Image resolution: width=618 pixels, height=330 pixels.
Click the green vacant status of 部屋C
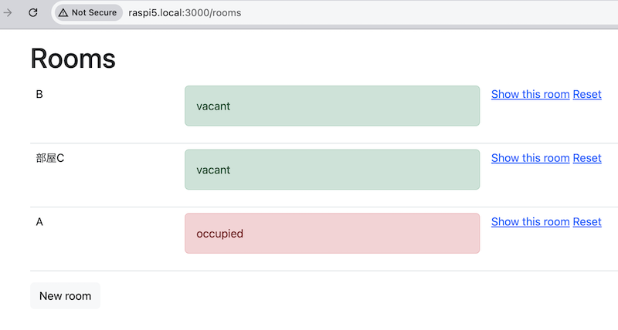click(332, 170)
